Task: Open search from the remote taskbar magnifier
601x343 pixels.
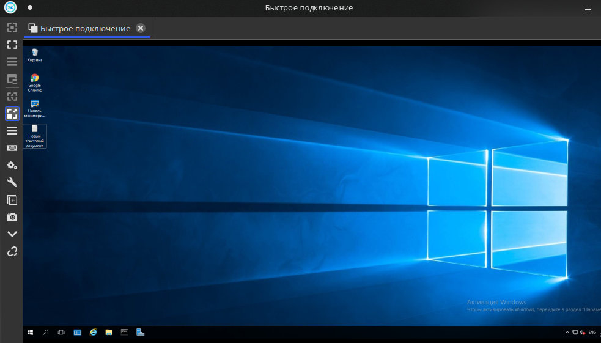Action: (x=46, y=332)
